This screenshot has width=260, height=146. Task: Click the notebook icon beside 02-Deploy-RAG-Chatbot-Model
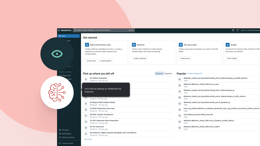pos(86,104)
